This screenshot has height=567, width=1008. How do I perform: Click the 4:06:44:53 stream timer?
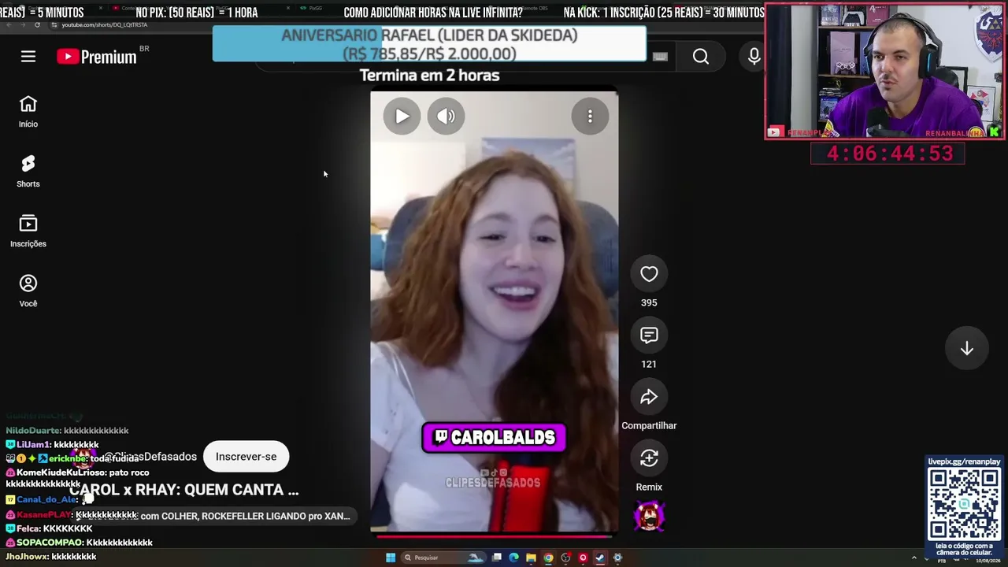pyautogui.click(x=888, y=154)
